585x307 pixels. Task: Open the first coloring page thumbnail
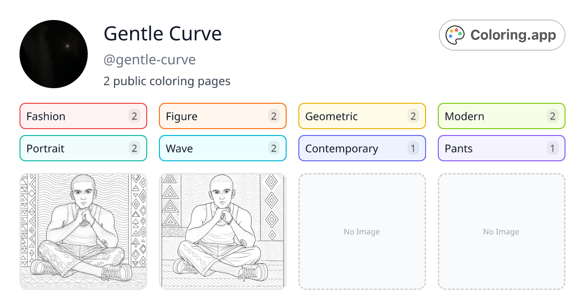click(83, 231)
